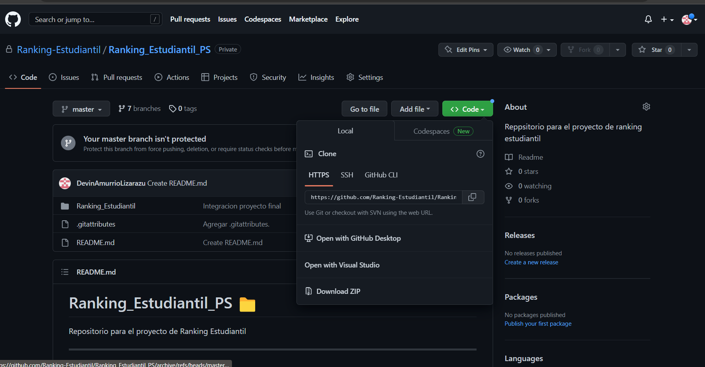
Task: Open the notifications bell
Action: tap(648, 19)
